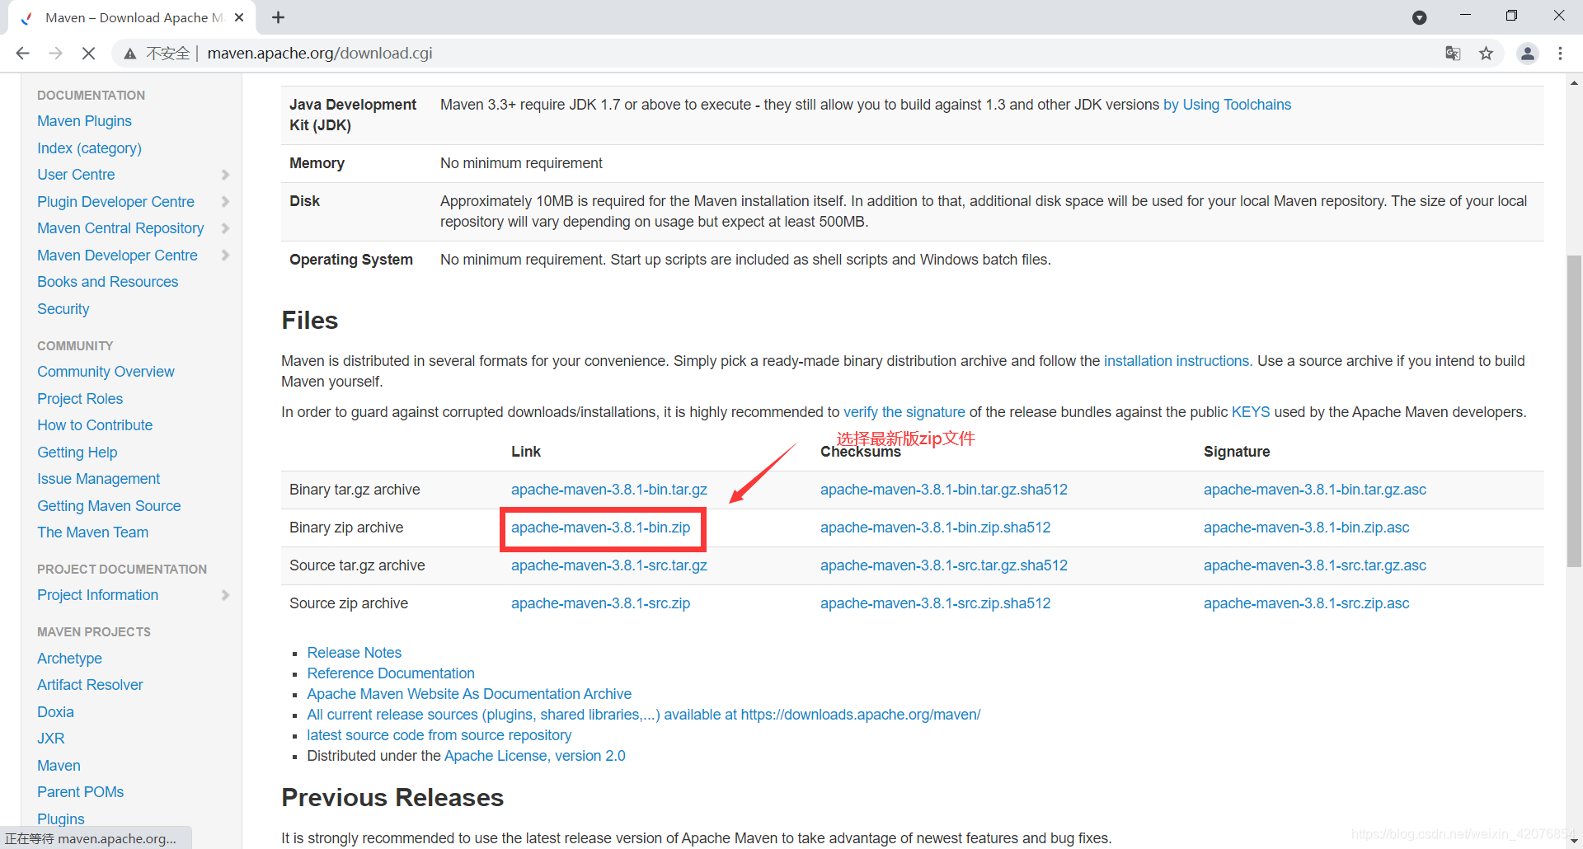Viewport: 1583px width, 849px height.
Task: Expand the Plugin Developer Centre arrow
Action: [226, 202]
